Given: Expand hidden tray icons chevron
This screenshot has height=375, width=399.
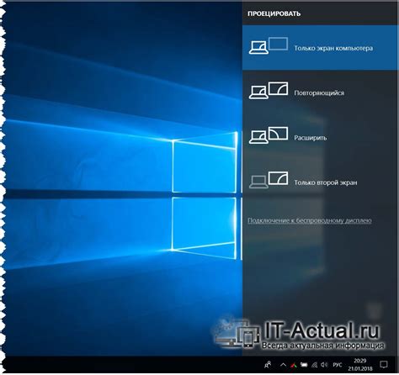Looking at the screenshot, I should click(283, 365).
